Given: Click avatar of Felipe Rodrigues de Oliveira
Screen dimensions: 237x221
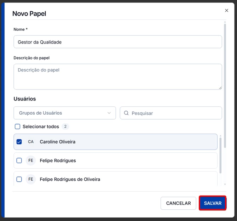Looking at the screenshot, I should [31, 179].
